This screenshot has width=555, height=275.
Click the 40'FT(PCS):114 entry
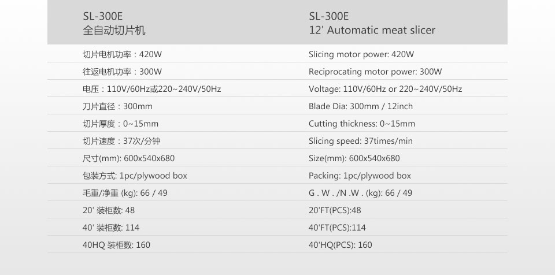point(337,228)
